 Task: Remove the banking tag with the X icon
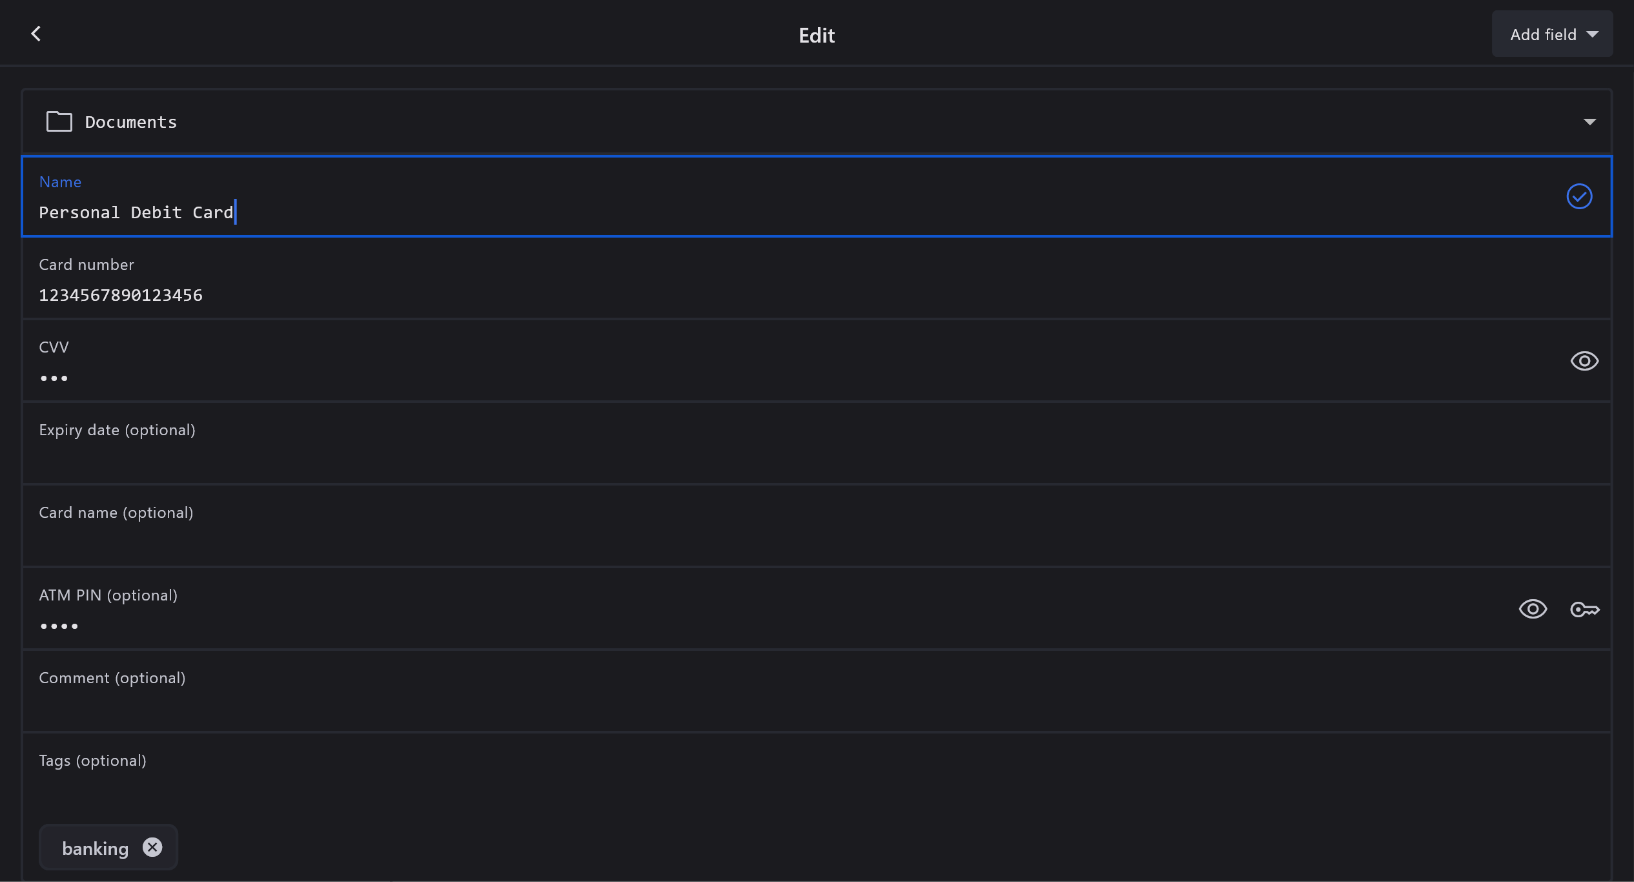[x=152, y=847]
